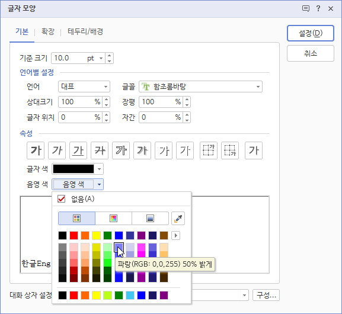Toggle underline text attribute button

point(78,150)
